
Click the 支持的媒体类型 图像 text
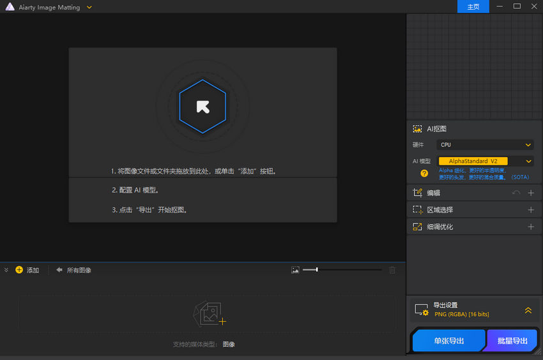204,345
